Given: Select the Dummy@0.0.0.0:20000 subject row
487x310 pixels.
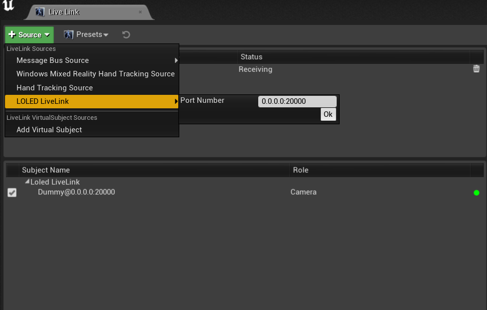Looking at the screenshot, I should click(x=245, y=192).
